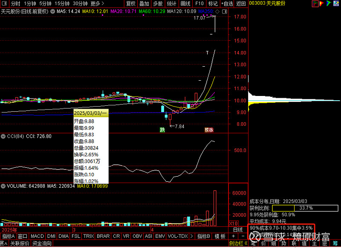341x248 pixels.
Task: Collapse the sidebar with 侧边栏《
Action: click(238, 243)
